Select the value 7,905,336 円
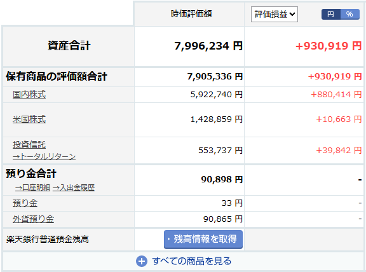Image resolution: width=366 pixels, height=272 pixels. click(x=215, y=77)
